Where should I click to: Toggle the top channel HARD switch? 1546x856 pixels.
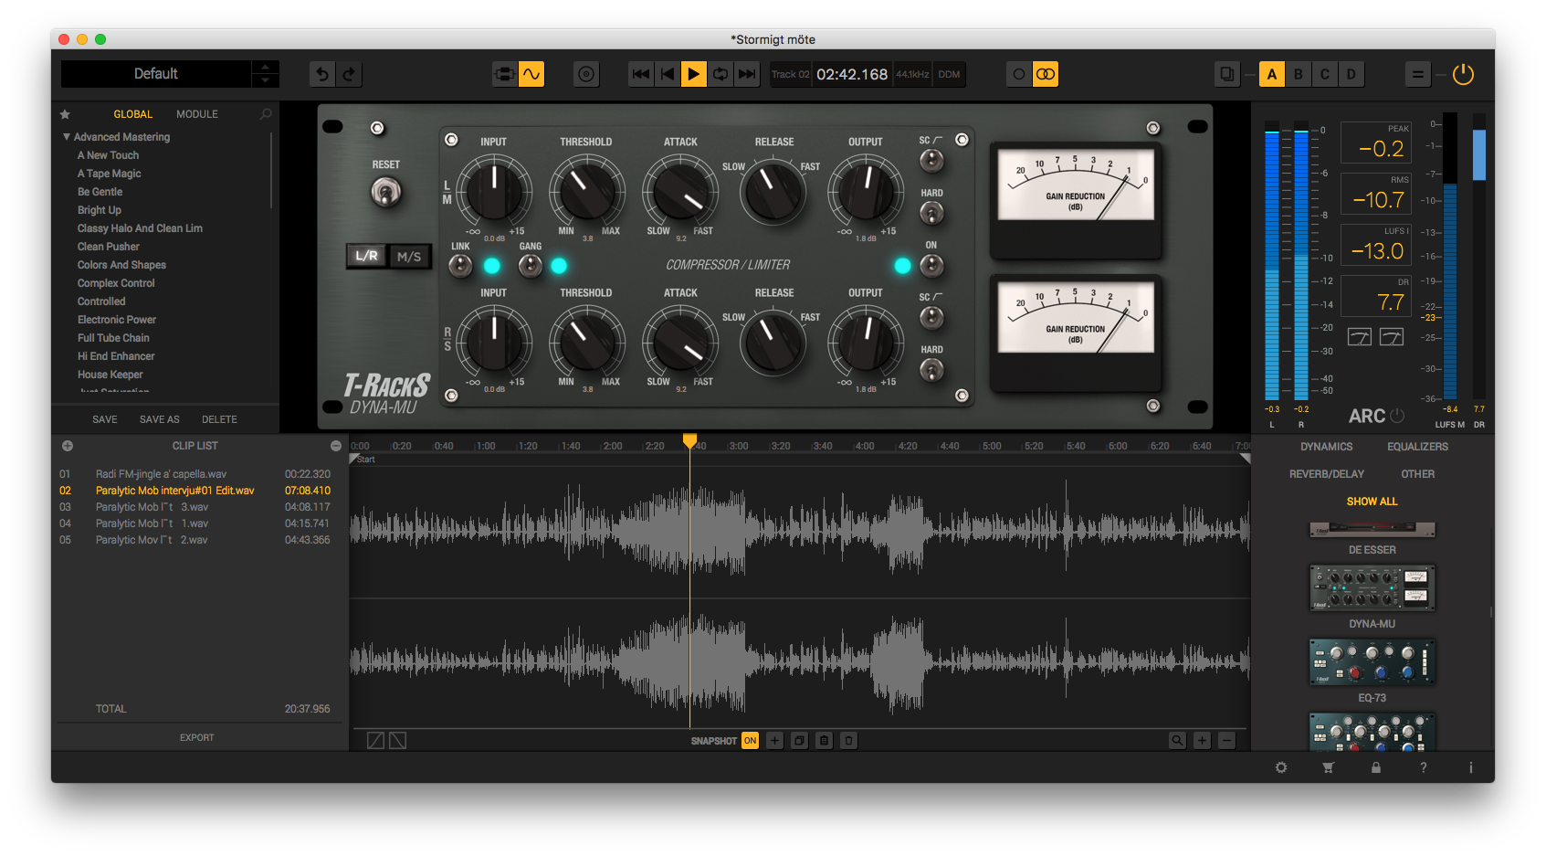(931, 214)
